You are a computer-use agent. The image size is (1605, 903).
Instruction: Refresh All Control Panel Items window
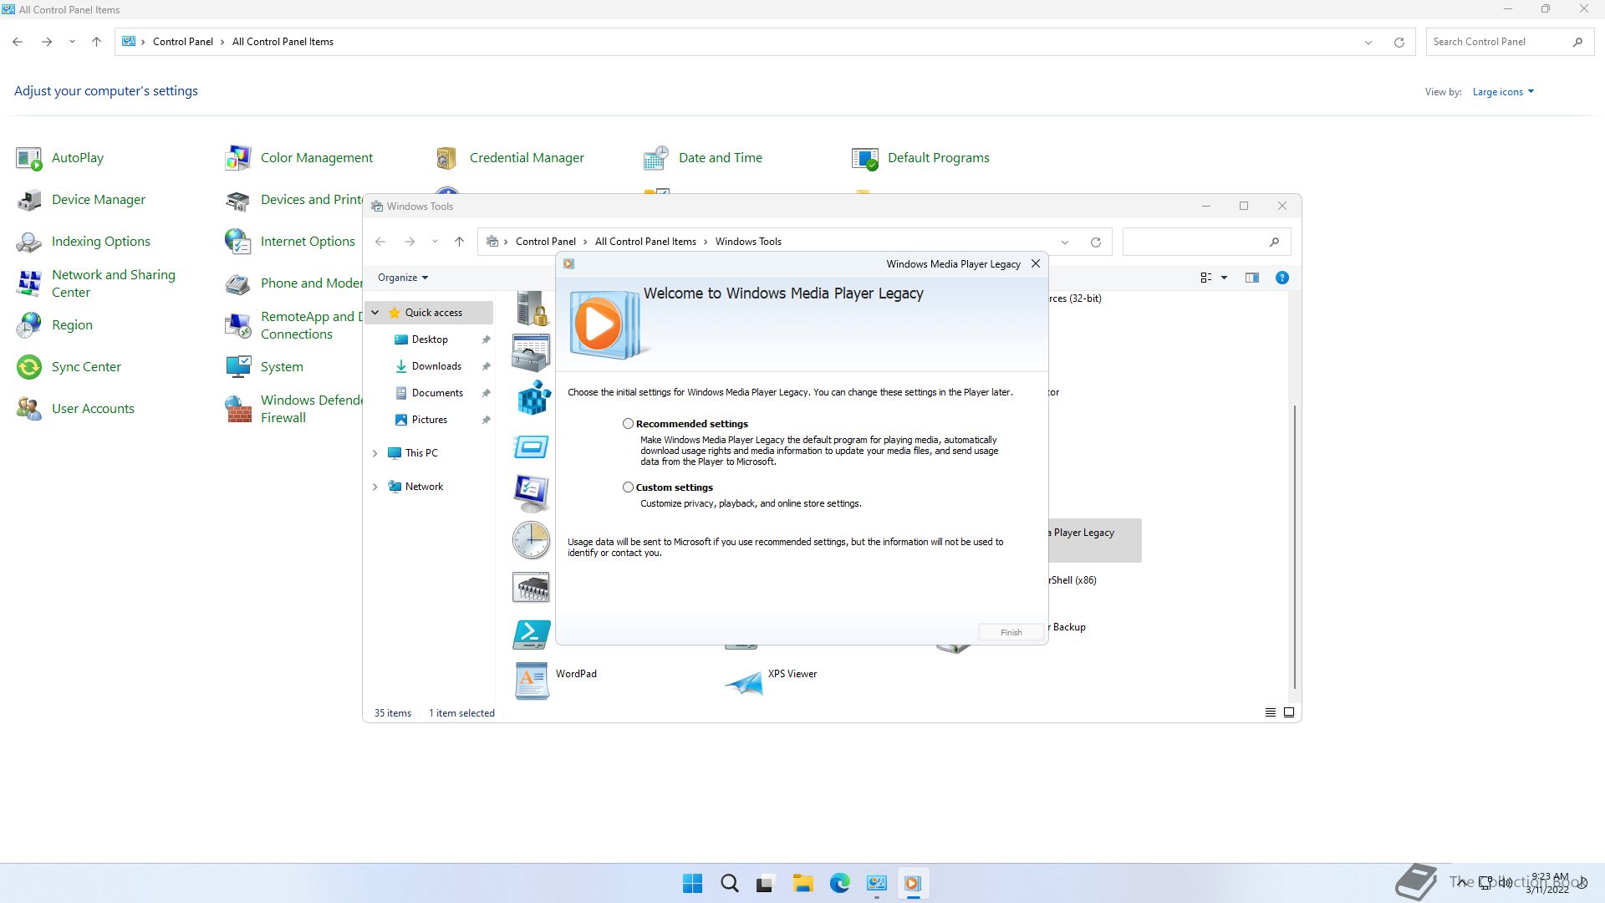click(x=1399, y=42)
